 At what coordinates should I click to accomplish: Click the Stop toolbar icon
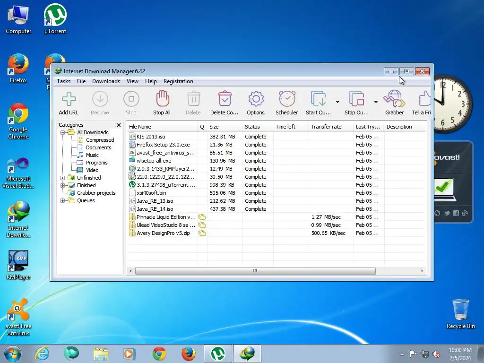click(x=131, y=99)
